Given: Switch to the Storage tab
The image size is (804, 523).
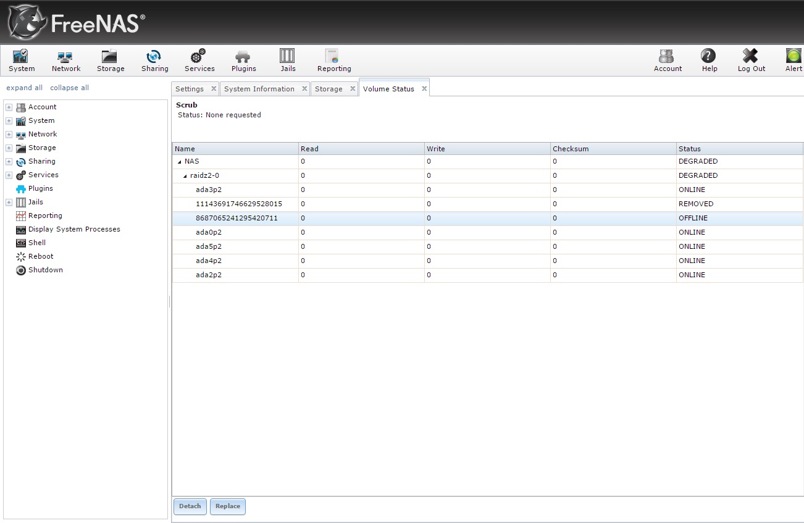Looking at the screenshot, I should pos(329,89).
